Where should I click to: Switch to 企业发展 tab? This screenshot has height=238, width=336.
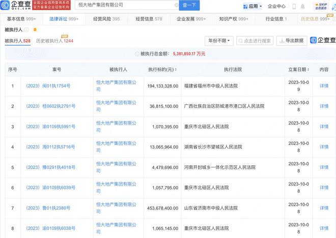pos(191,19)
